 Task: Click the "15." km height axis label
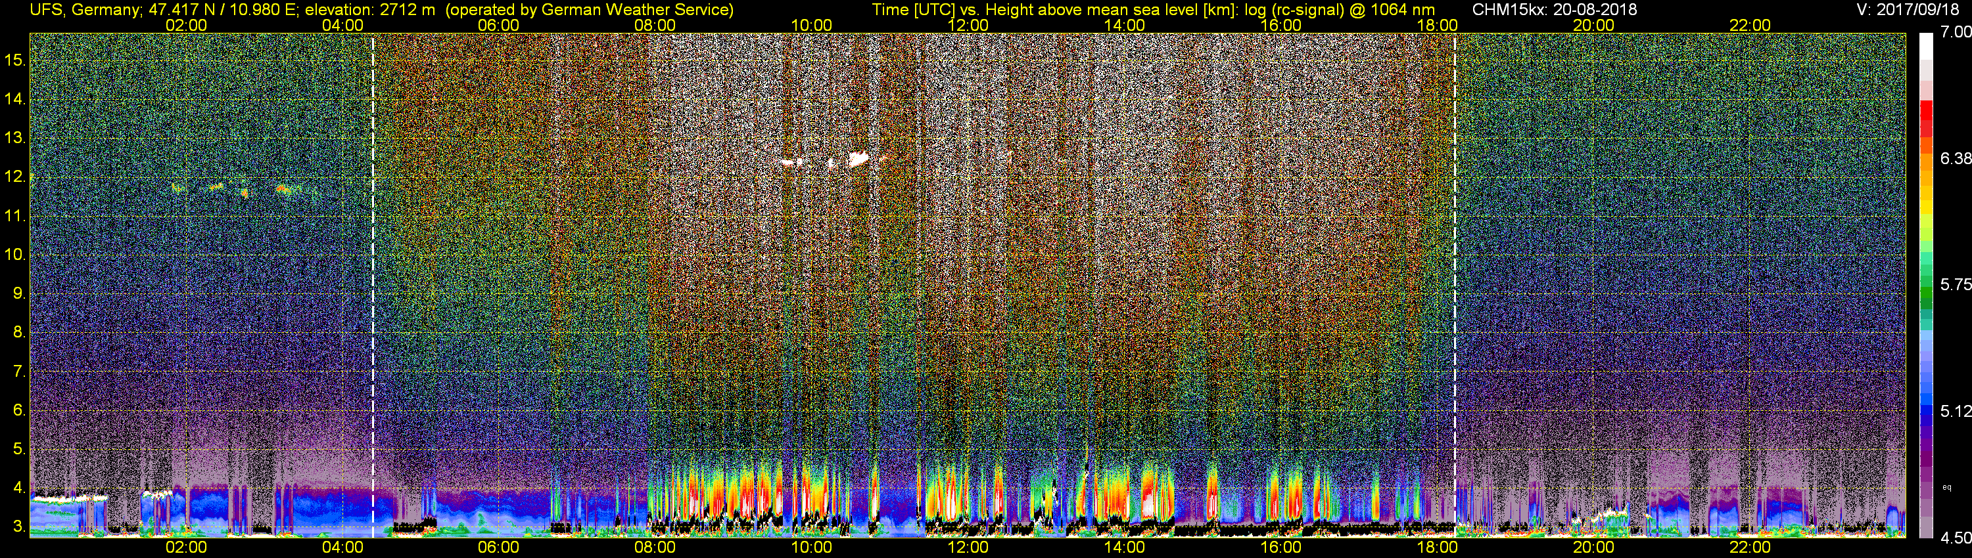tap(15, 60)
